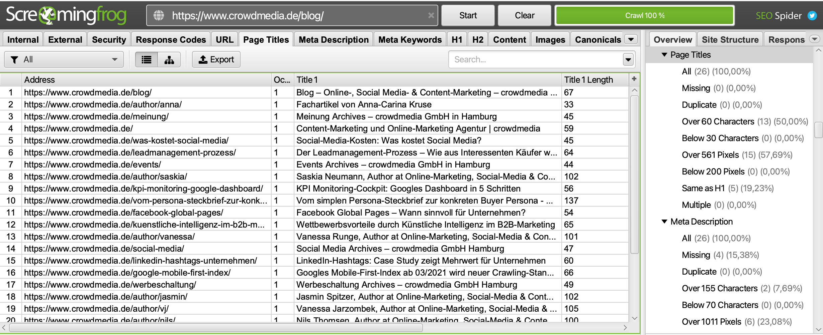
Task: Click the Start button
Action: click(x=468, y=15)
